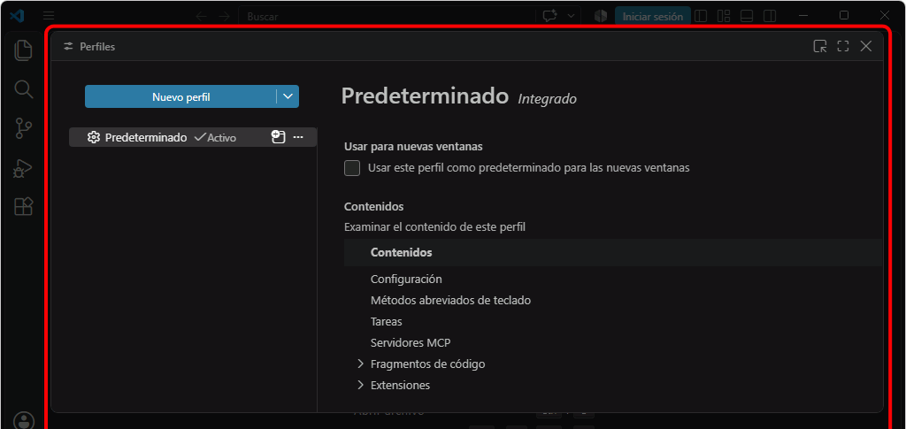Open the Accounts menu icon
This screenshot has width=906, height=429.
[23, 420]
